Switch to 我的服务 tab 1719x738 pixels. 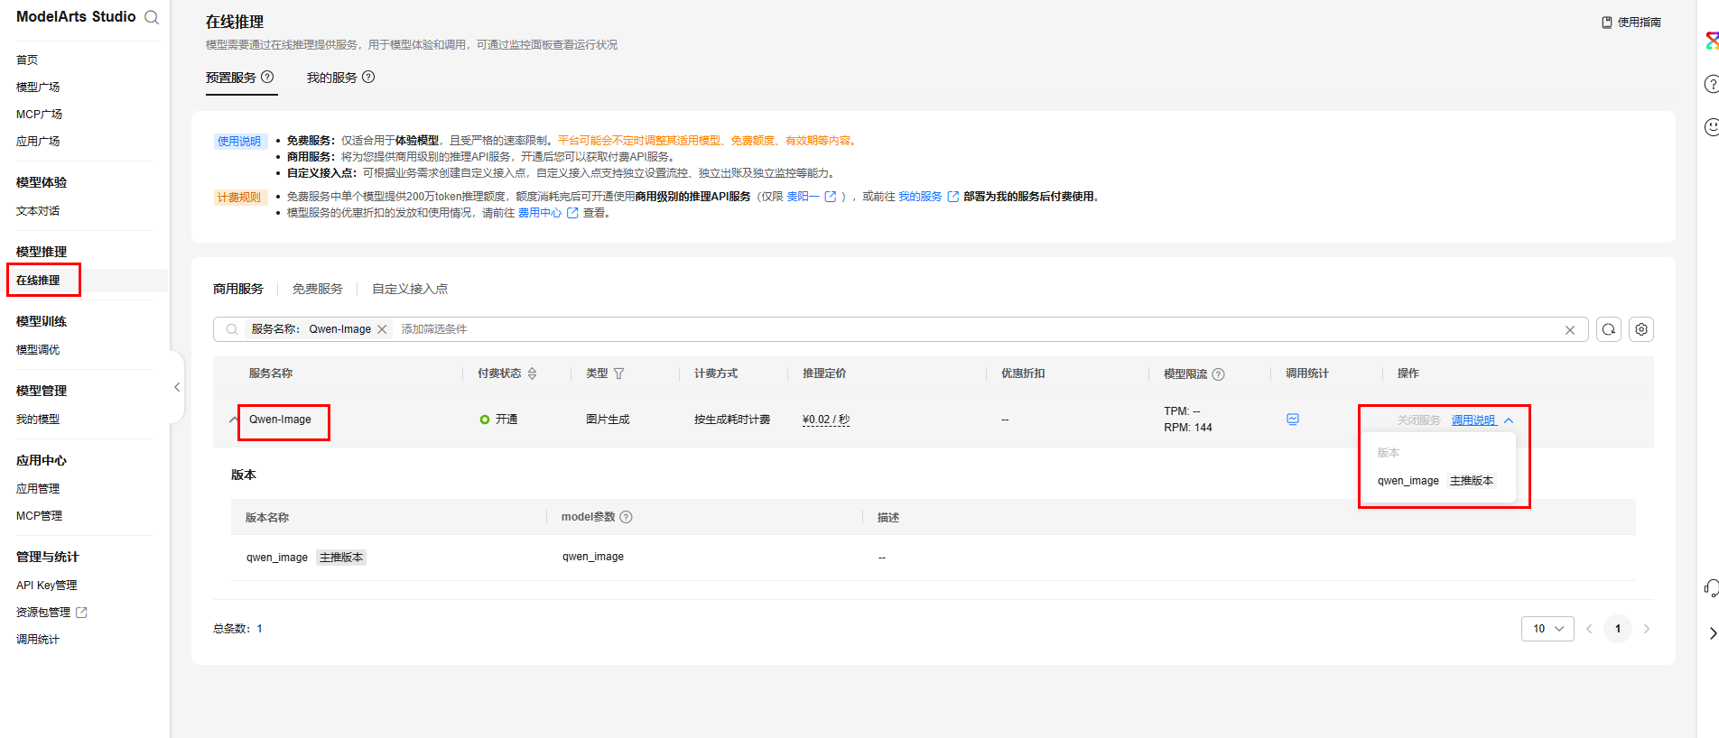click(332, 78)
